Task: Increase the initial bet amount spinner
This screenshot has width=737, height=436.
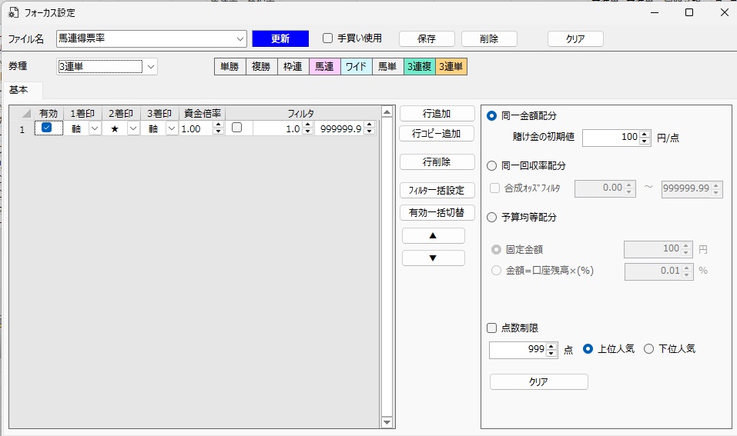Action: click(x=645, y=135)
